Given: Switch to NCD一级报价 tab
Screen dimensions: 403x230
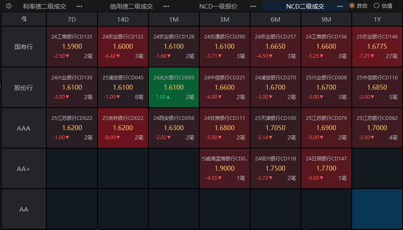Looking at the screenshot, I should point(218,6).
